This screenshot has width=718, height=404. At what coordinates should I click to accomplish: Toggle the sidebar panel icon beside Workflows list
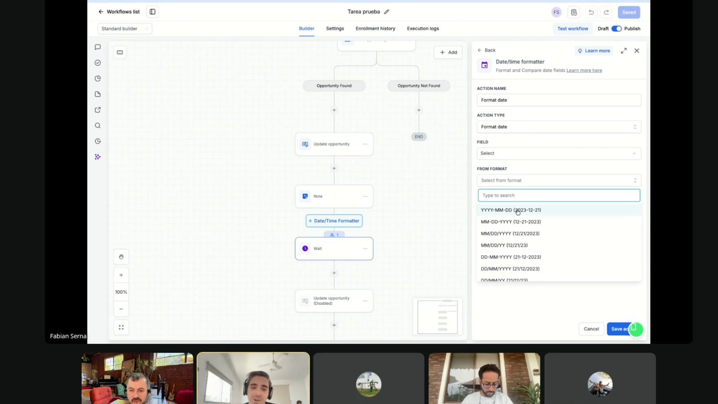point(153,12)
